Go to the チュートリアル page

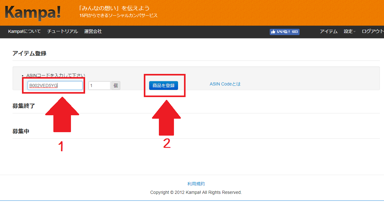tap(62, 31)
